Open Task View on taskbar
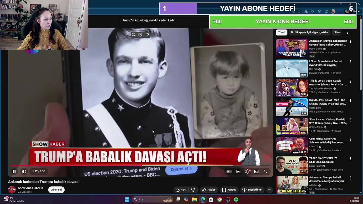The image size is (363, 204). click(178, 199)
